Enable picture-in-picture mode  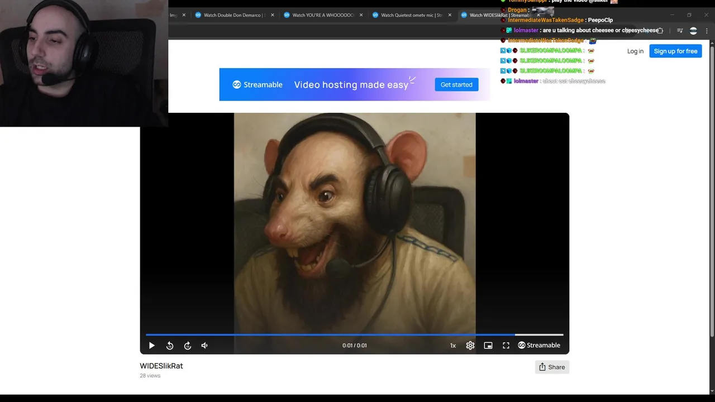click(x=488, y=346)
